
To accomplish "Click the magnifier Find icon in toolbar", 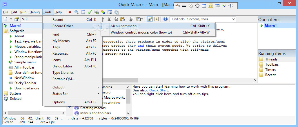I will (x=77, y=12).
